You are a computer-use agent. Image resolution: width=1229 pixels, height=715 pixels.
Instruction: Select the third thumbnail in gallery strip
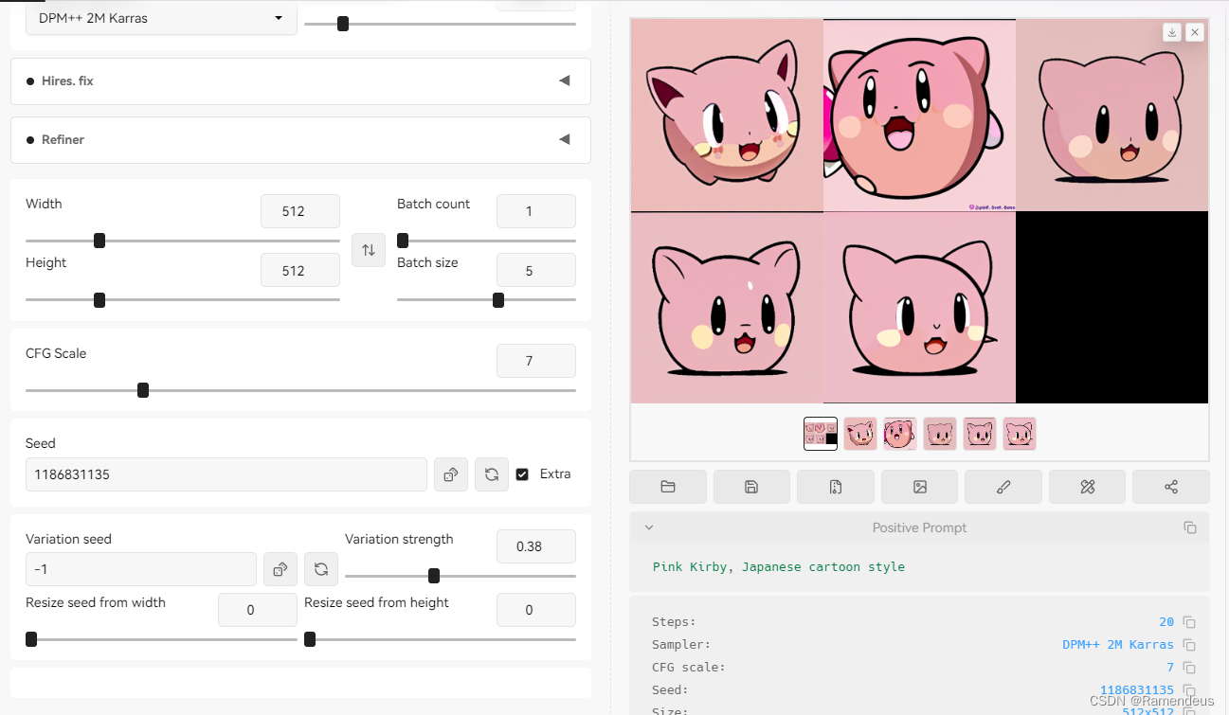900,434
